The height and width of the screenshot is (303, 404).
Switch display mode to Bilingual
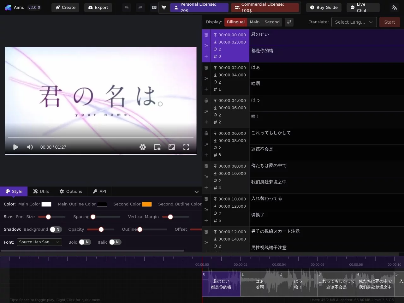click(x=235, y=22)
